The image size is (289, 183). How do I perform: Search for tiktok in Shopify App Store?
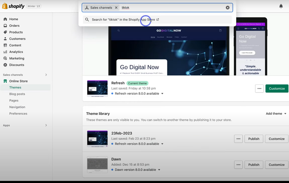point(157,20)
